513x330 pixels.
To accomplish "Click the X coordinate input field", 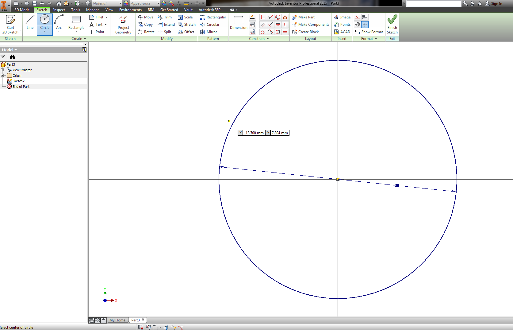I will pyautogui.click(x=254, y=133).
